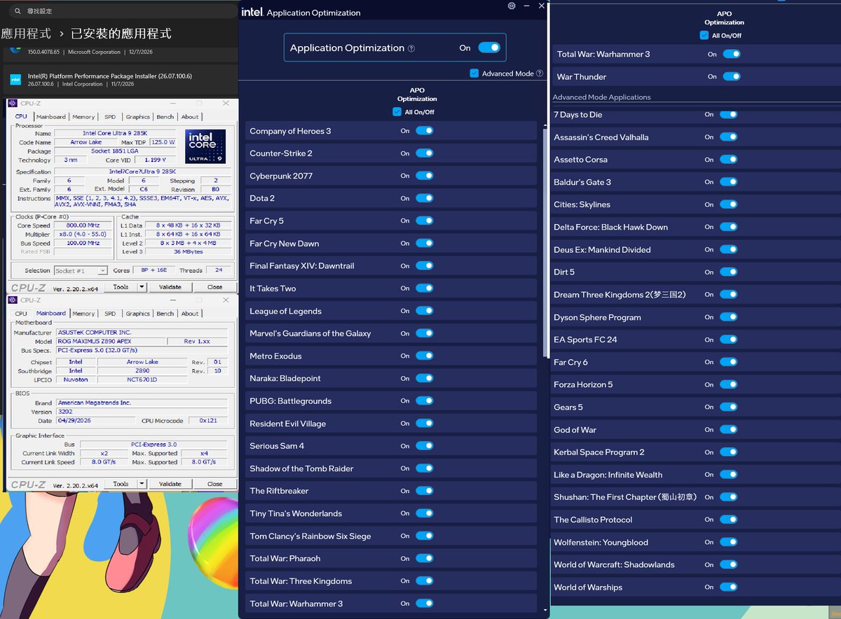Click Close button in upper CPU-Z window
Viewport: 841px width, 619px height.
coord(215,286)
